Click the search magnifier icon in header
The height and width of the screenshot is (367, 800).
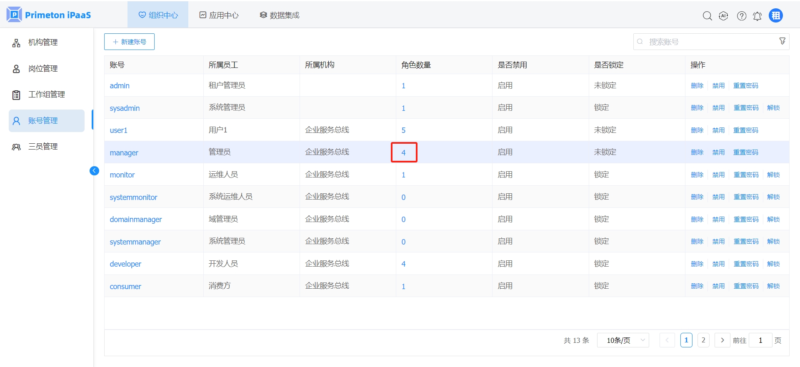(x=707, y=16)
